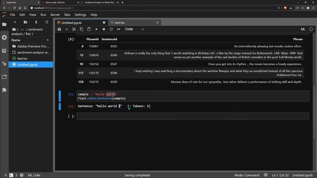Open the Help menu

(94, 15)
